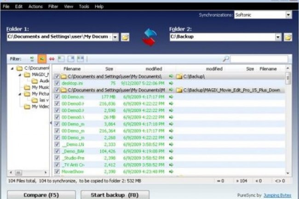Open the Folder 1 path dropdown

[115, 37]
